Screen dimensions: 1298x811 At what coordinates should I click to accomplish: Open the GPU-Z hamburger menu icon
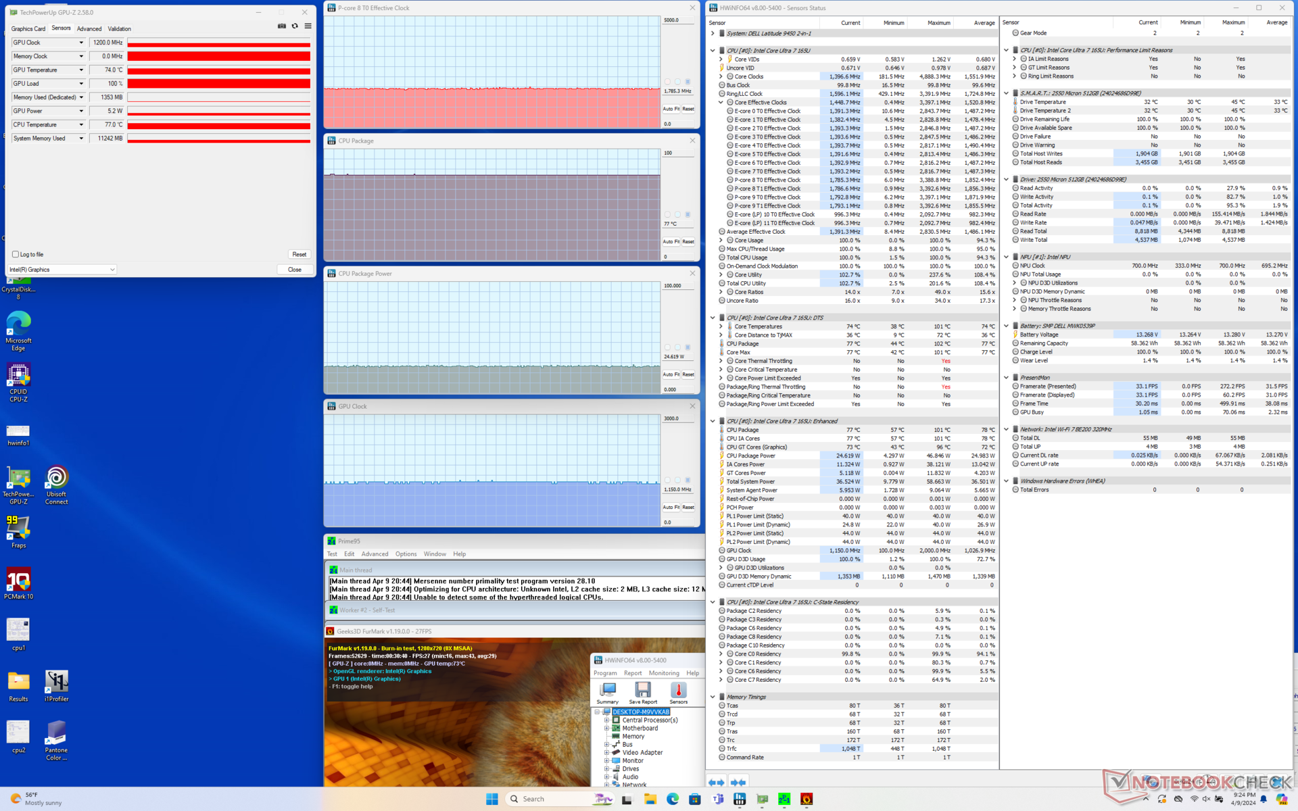click(x=308, y=26)
